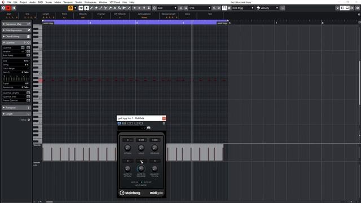Select the Split scissors tool

105,8
